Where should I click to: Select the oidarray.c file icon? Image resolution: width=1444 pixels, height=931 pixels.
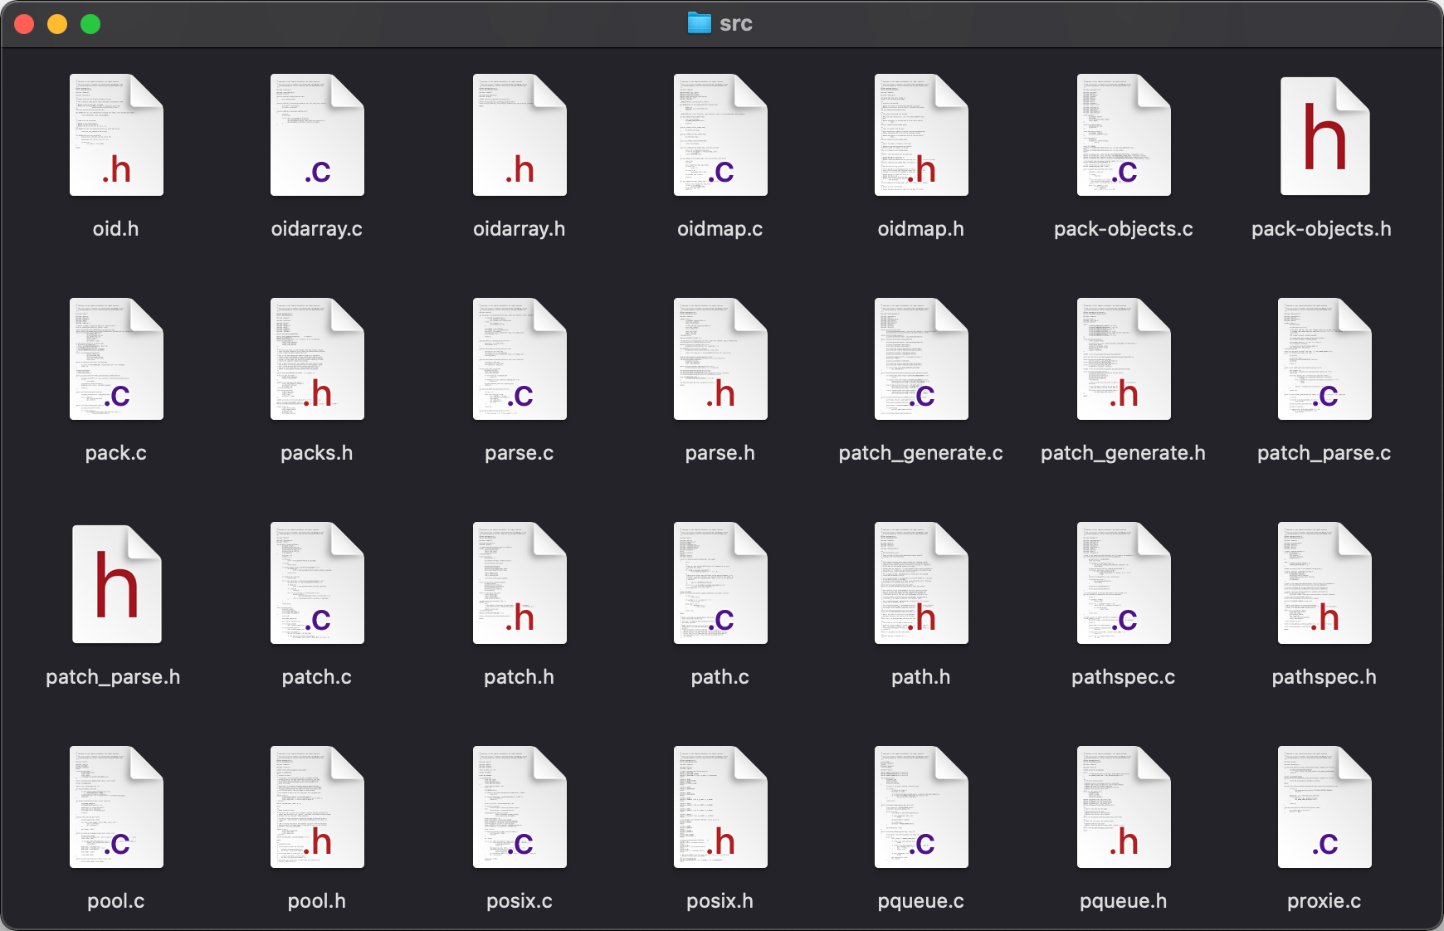coord(317,135)
